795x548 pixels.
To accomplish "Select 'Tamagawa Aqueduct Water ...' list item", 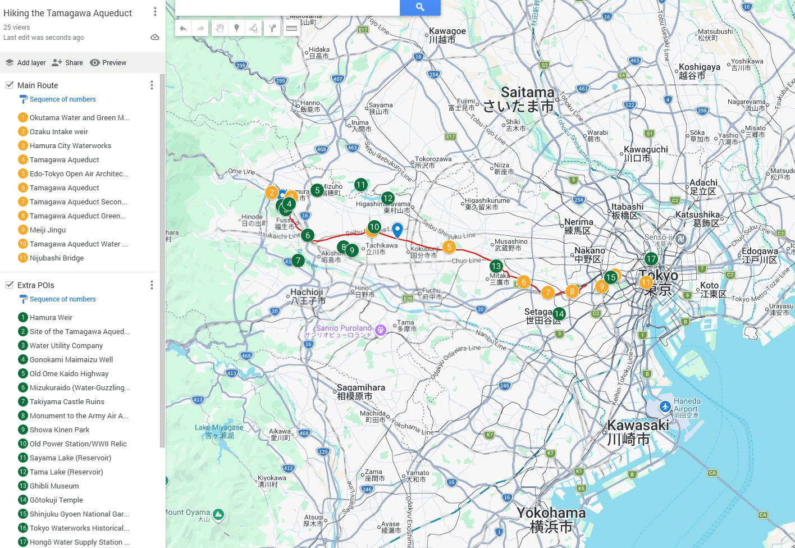I will [x=79, y=244].
